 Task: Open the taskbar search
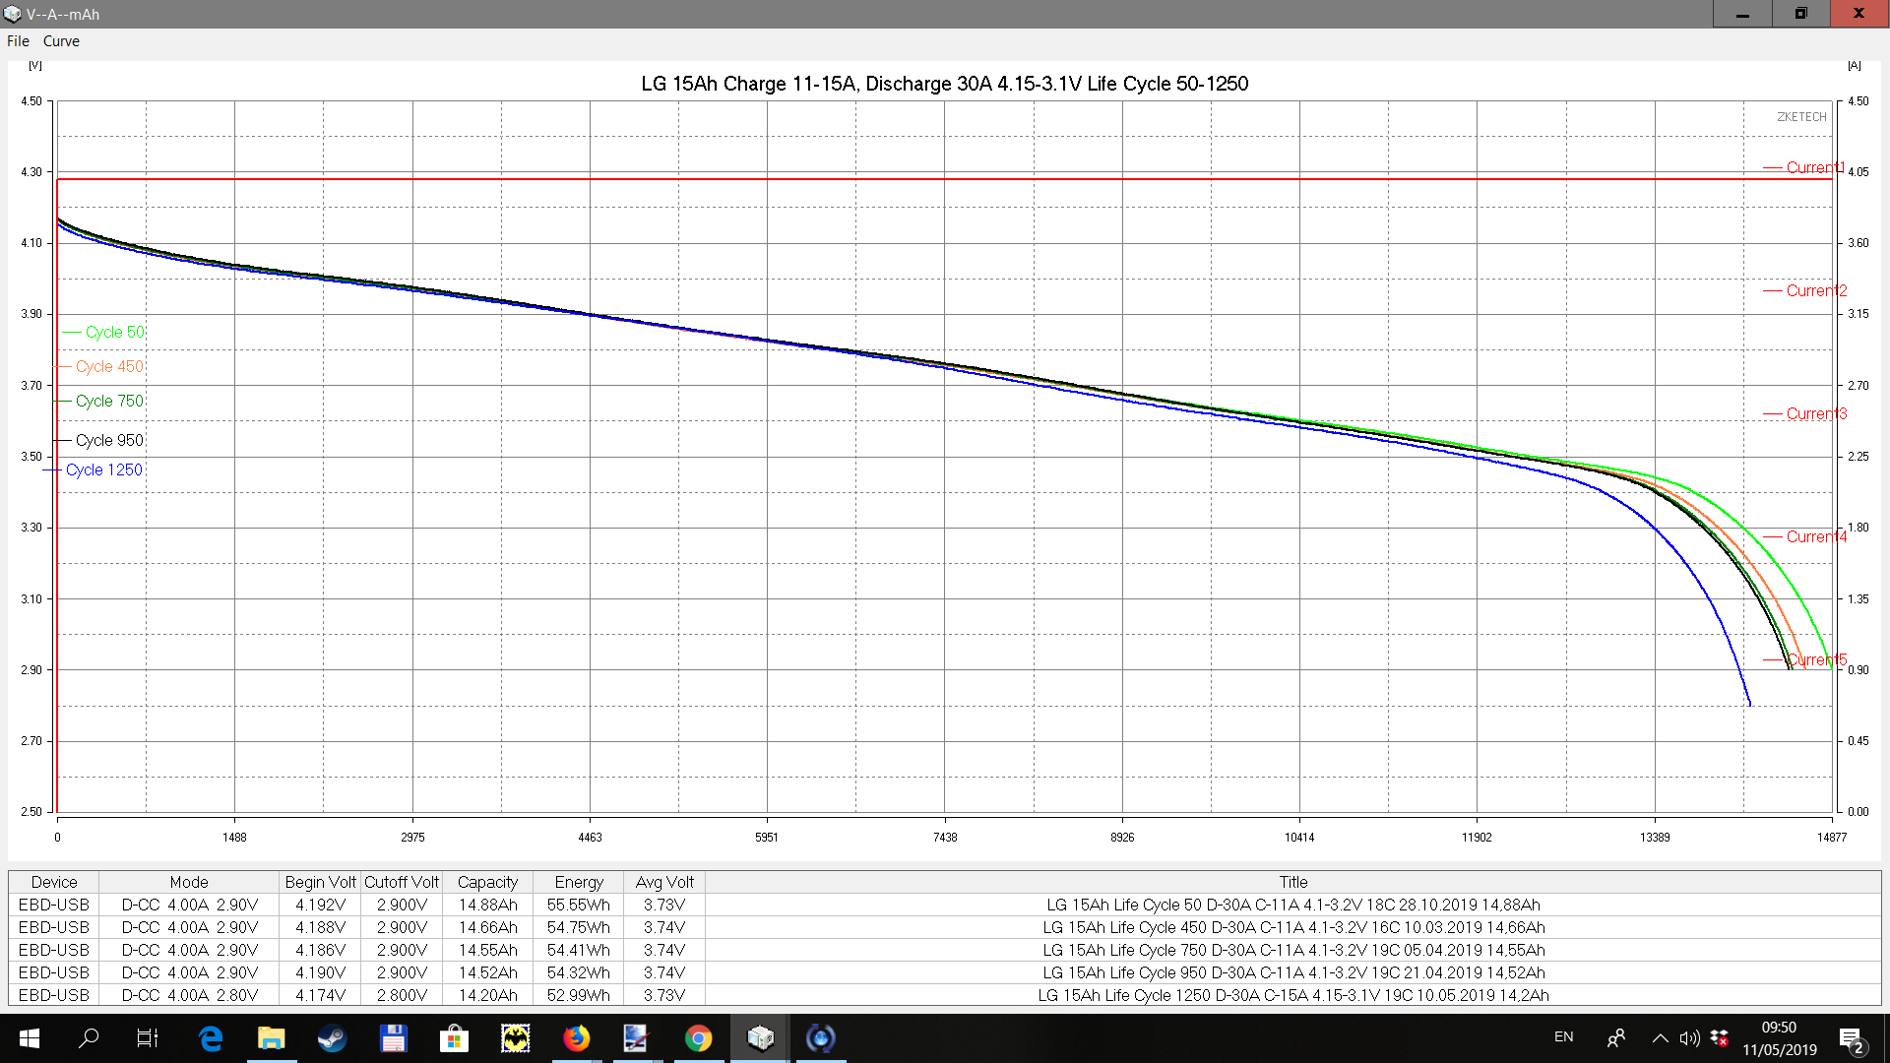click(x=89, y=1037)
